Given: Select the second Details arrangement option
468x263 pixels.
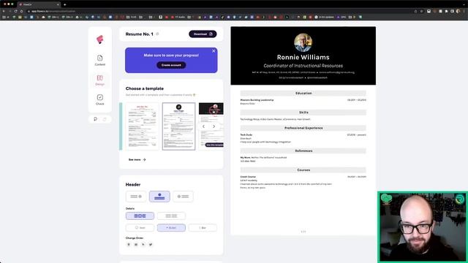Looking at the screenshot, I should click(171, 216).
